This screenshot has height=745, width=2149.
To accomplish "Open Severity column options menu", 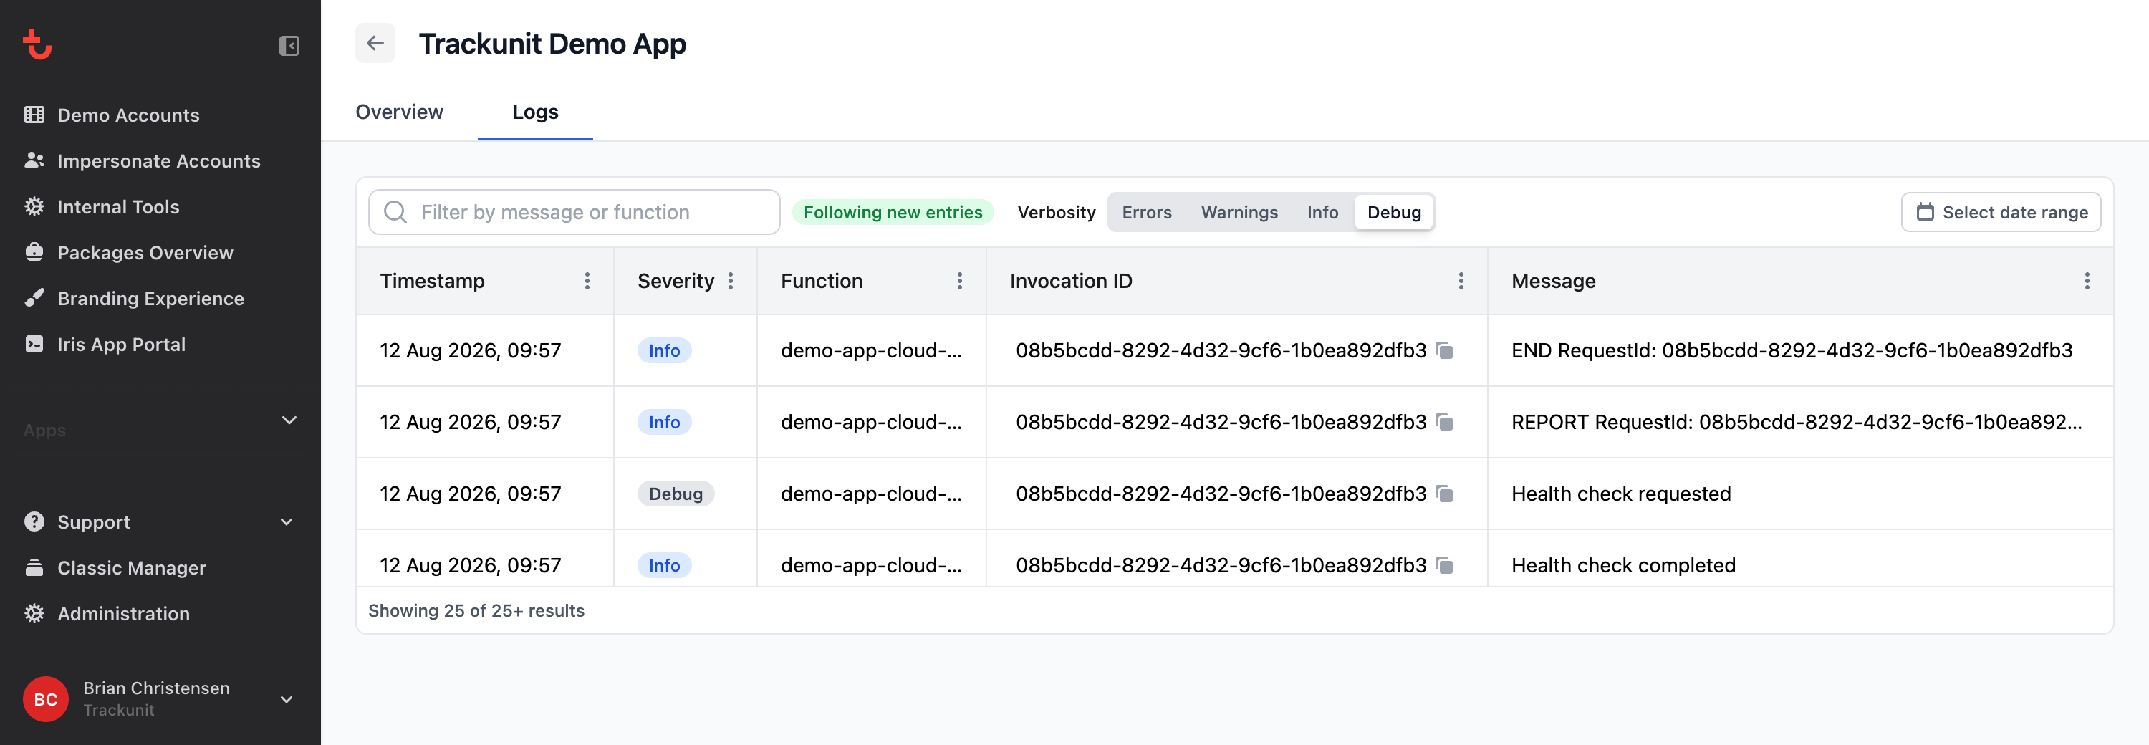I will (x=731, y=281).
